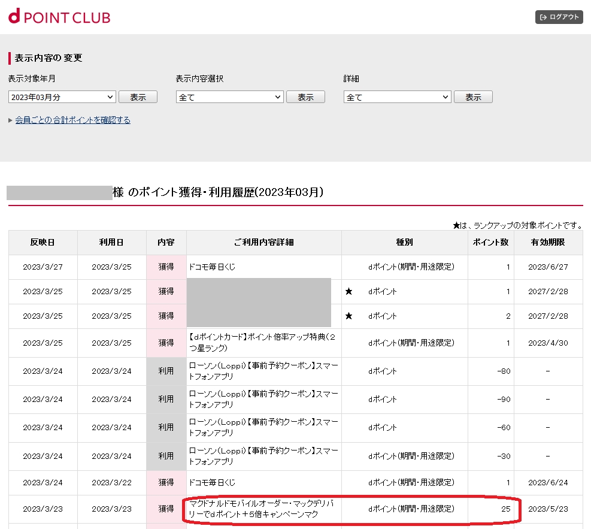This screenshot has width=591, height=529.
Task: Click star icon in 2 point dポイント row
Action: (x=348, y=316)
